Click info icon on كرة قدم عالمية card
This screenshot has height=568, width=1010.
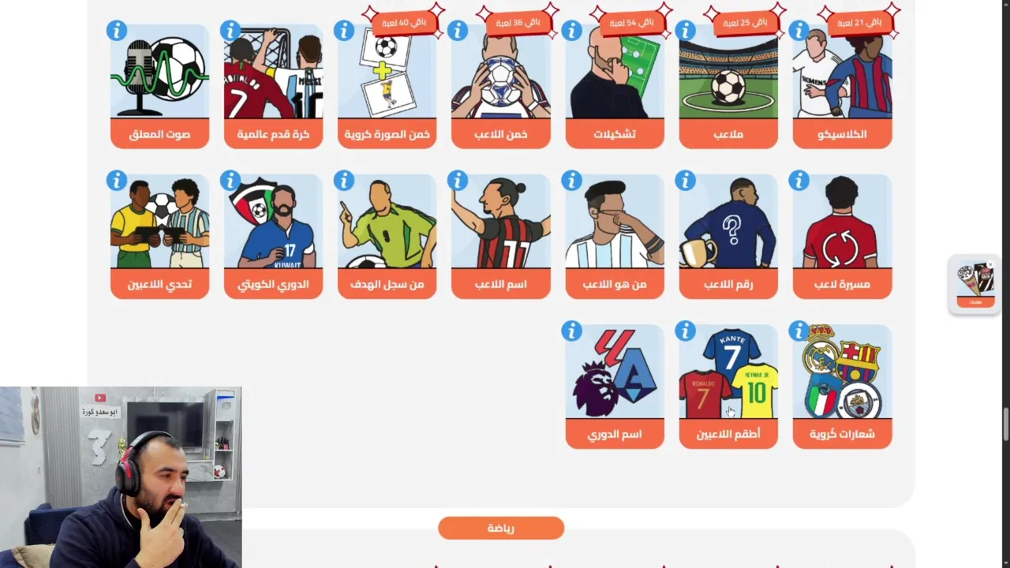tap(230, 31)
